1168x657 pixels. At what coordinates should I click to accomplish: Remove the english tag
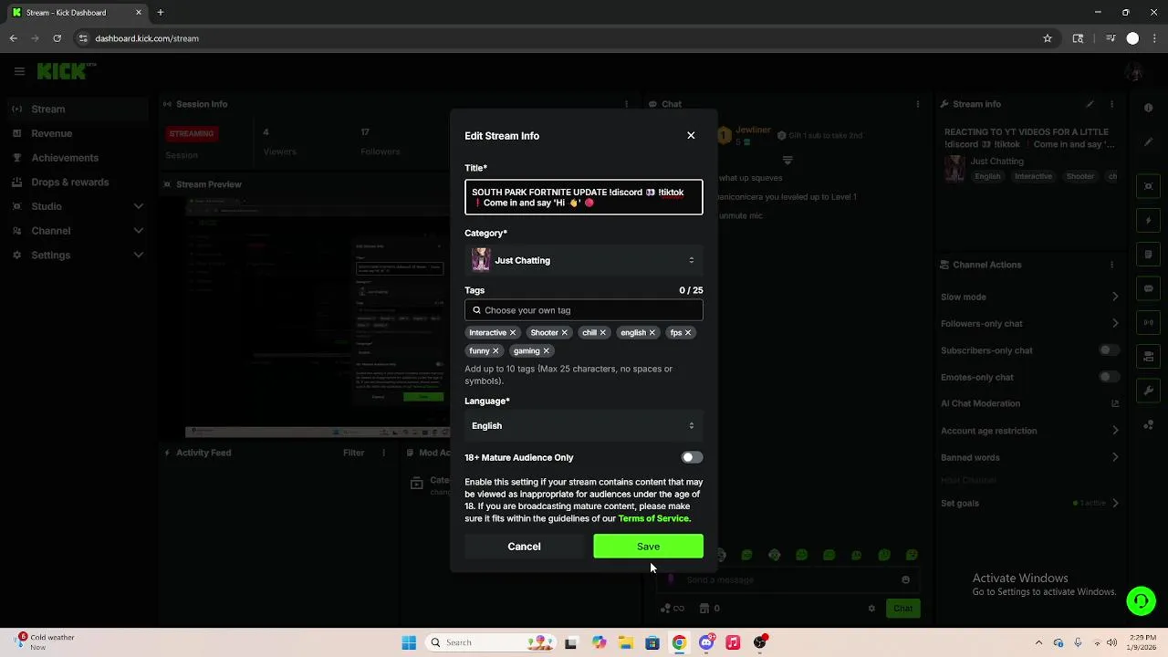pyautogui.click(x=652, y=333)
